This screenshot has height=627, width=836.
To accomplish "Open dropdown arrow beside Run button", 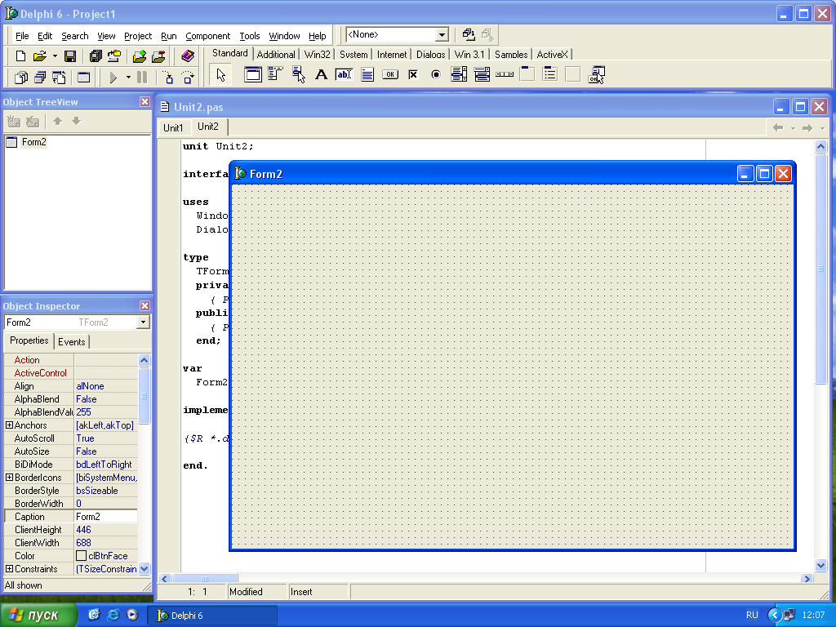I will click(128, 78).
